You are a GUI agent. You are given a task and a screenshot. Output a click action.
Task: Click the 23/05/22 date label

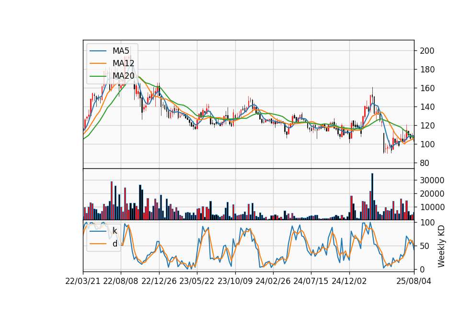point(197,281)
